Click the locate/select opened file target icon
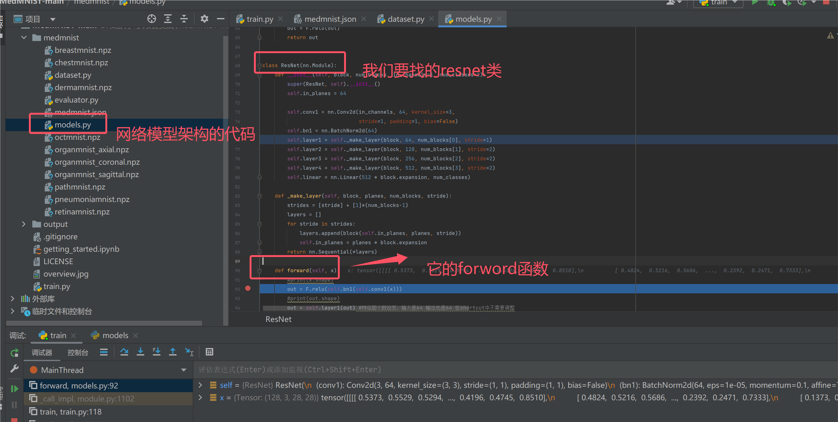This screenshot has width=838, height=422. coord(152,19)
